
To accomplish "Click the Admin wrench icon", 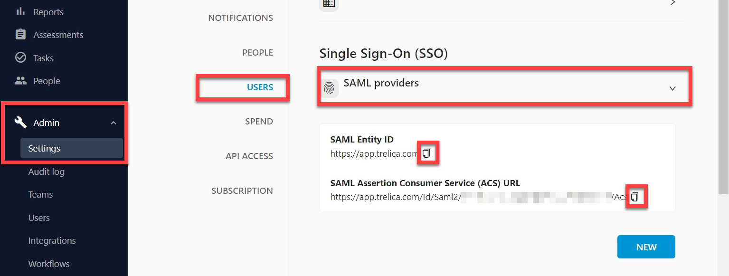I will 20,123.
